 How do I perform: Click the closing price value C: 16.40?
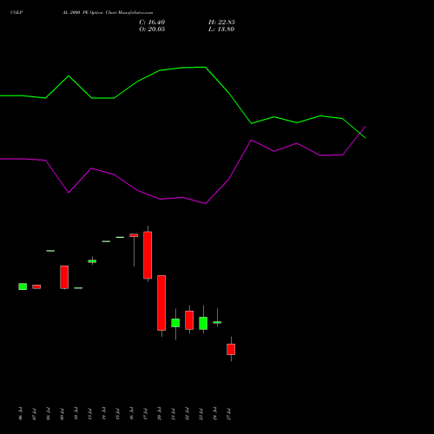click(152, 23)
